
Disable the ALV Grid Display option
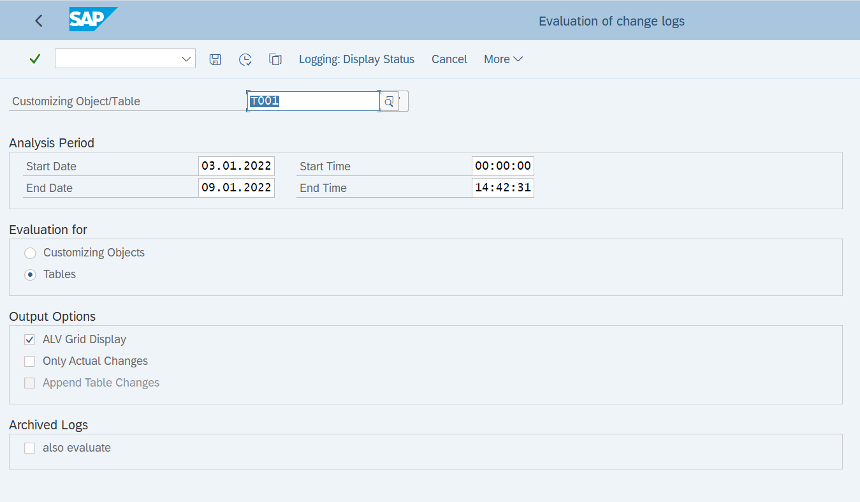29,339
